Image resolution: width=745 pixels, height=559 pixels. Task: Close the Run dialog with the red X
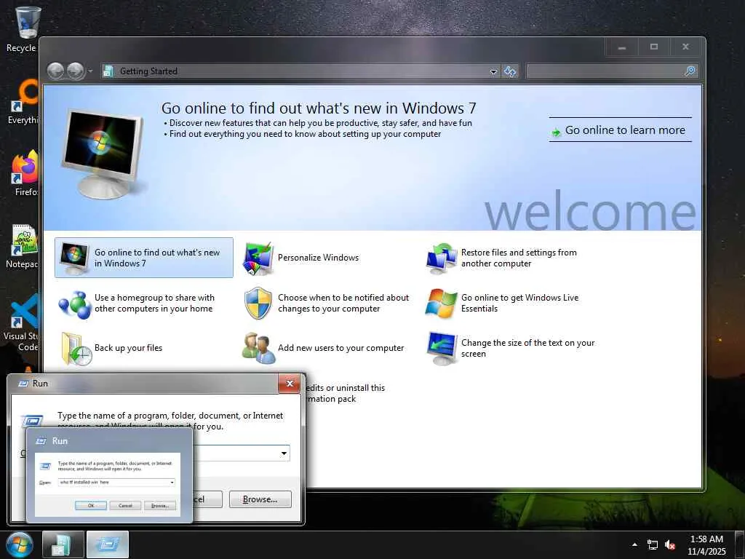(290, 384)
